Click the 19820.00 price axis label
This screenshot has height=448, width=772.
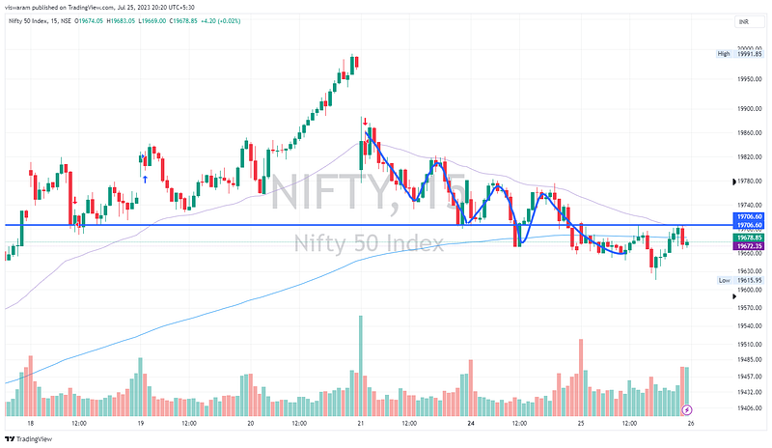coord(750,157)
